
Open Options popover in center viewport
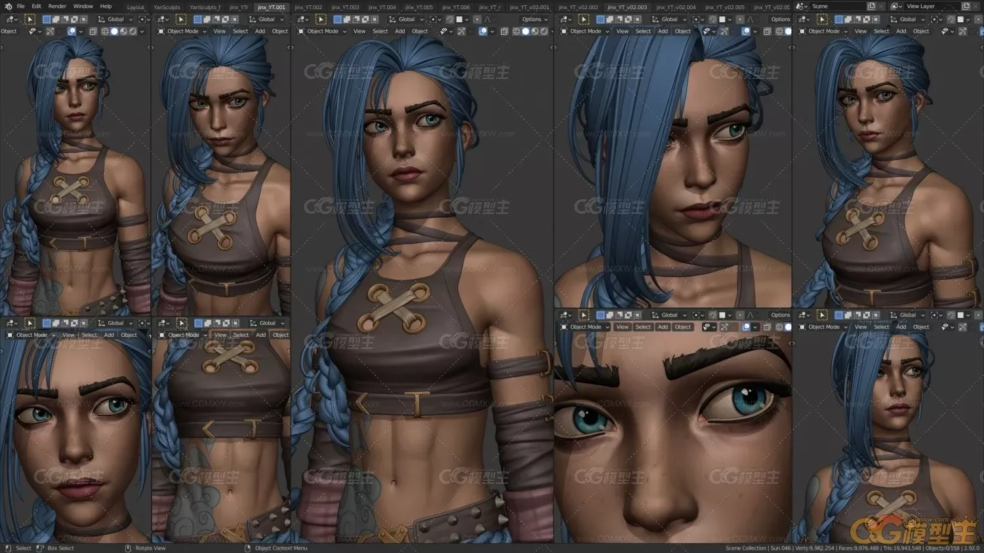click(535, 20)
